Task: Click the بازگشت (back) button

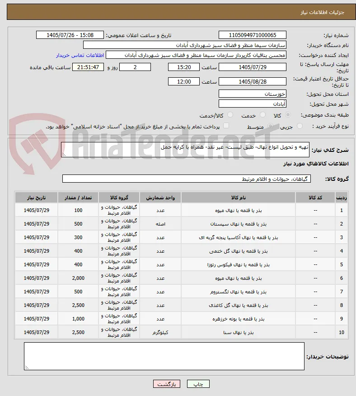Action: click(166, 384)
